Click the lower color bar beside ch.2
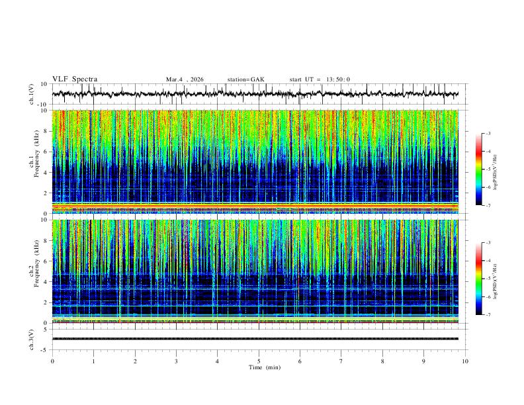This screenshot has height=405, width=524. point(479,279)
